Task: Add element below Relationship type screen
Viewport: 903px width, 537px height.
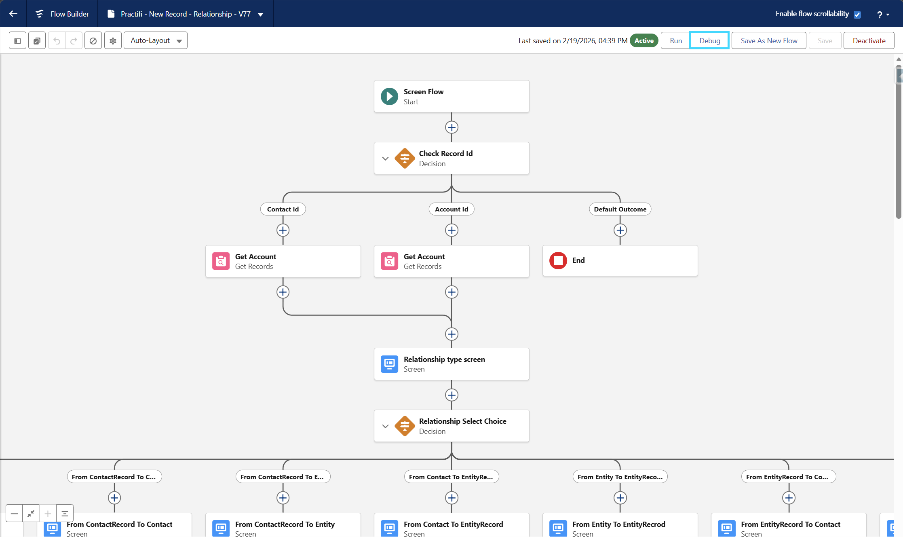Action: (451, 395)
